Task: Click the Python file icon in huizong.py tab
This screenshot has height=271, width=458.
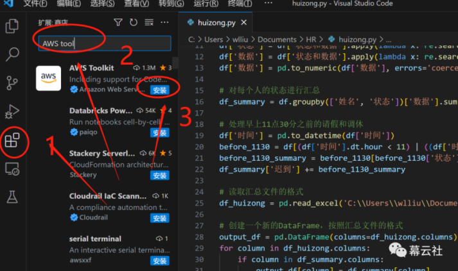Action: tap(191, 22)
